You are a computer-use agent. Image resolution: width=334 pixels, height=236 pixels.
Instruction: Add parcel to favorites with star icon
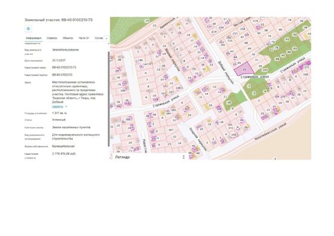pos(28,29)
